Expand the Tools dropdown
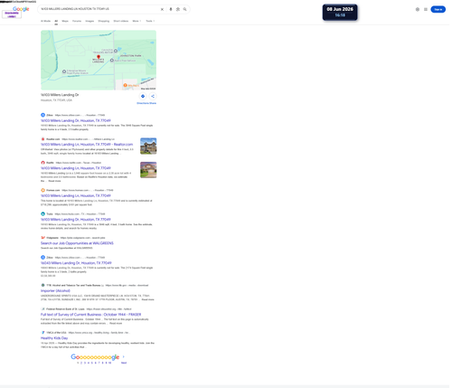The width and height of the screenshot is (452, 388). [150, 21]
